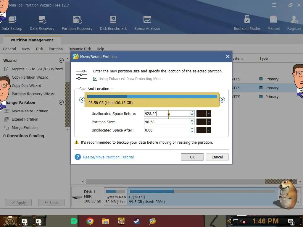Collapse the Change Partition section

coord(61,102)
